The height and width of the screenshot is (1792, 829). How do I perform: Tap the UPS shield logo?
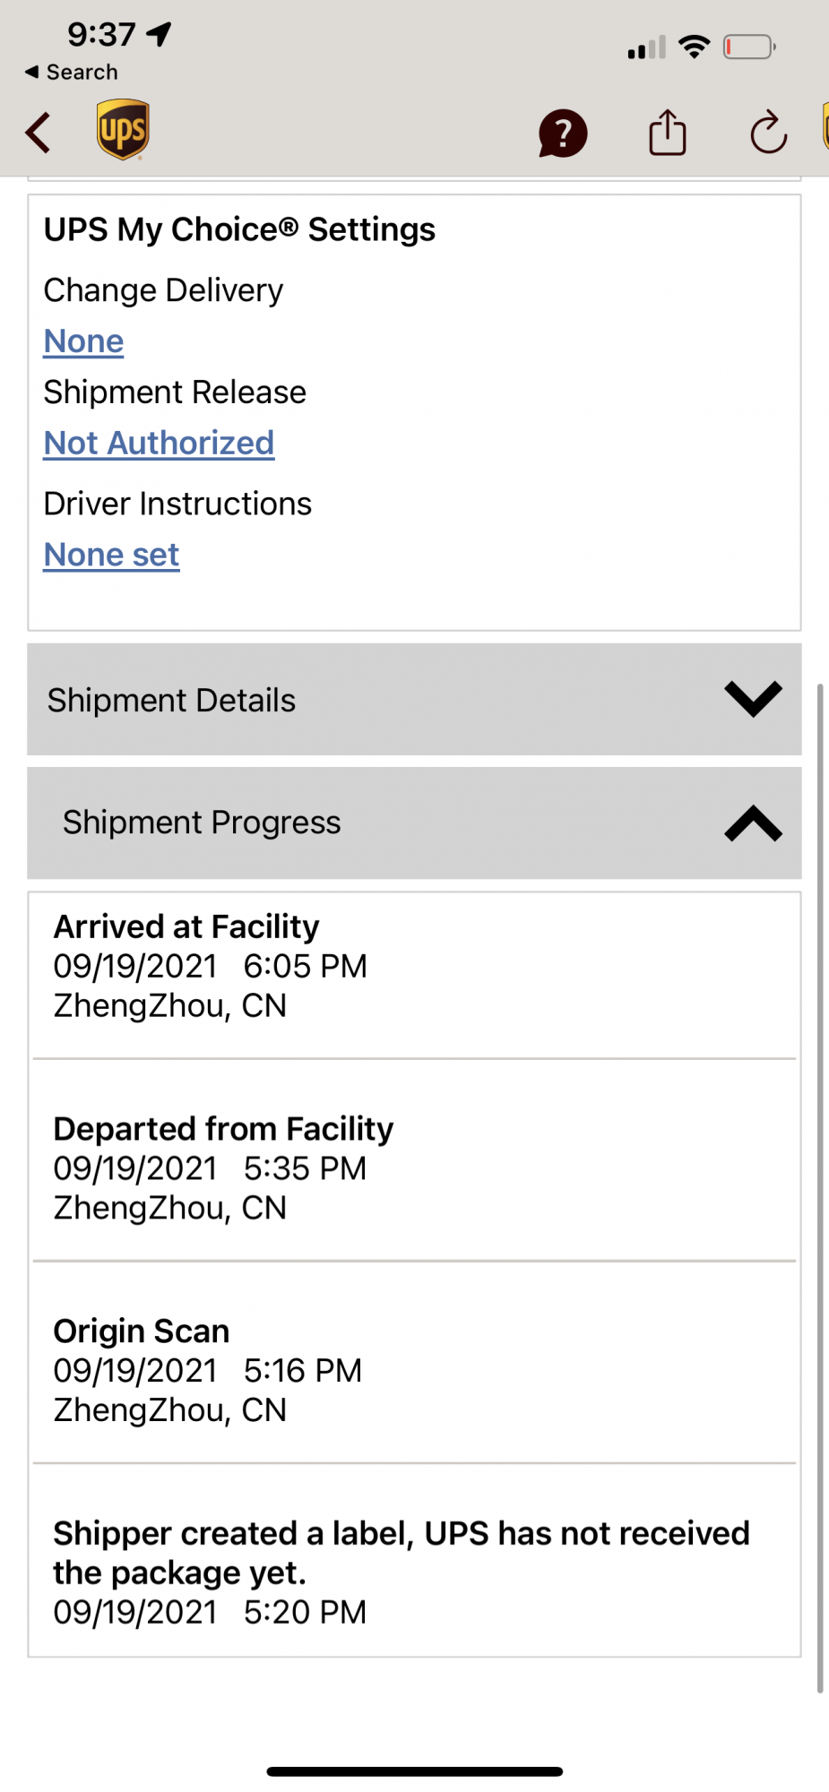[x=123, y=130]
